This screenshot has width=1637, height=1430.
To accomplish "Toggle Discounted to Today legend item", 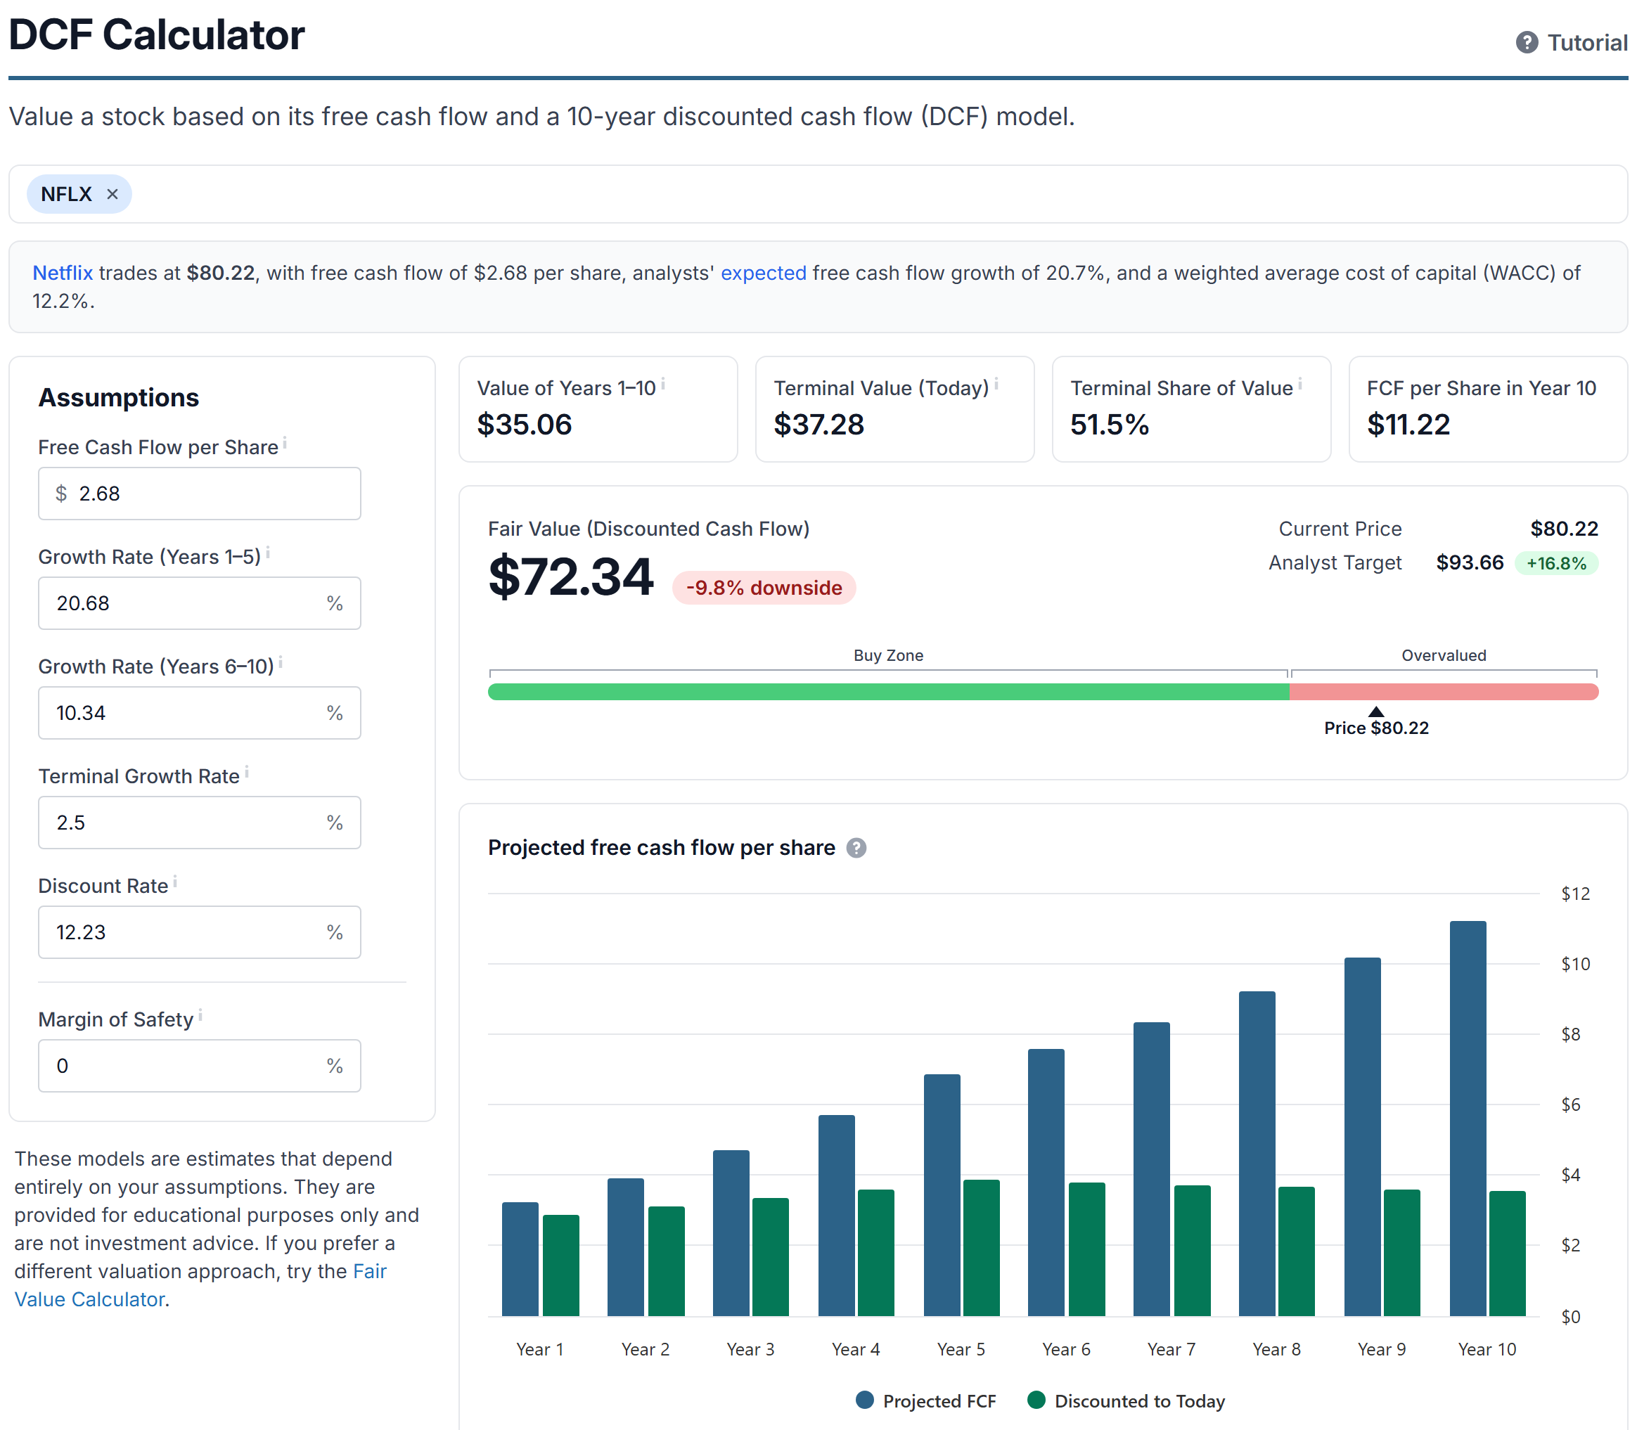I will tap(1126, 1400).
